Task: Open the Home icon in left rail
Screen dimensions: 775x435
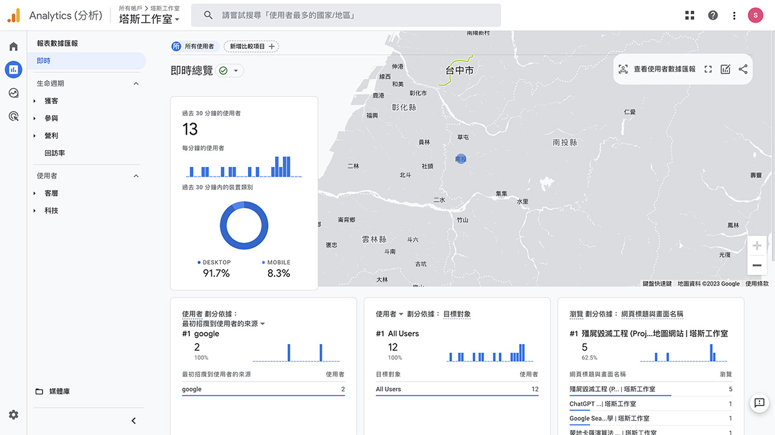Action: [x=14, y=46]
